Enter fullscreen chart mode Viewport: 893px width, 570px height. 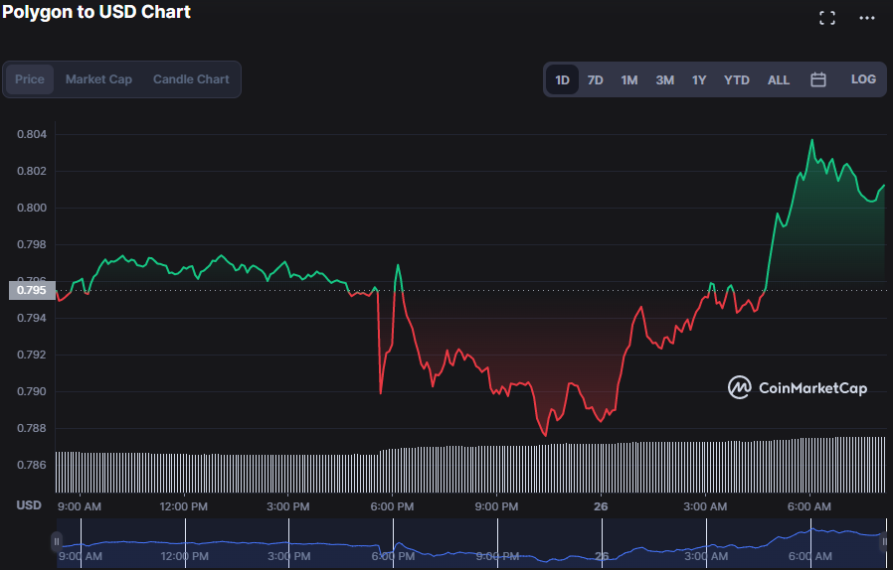tap(826, 18)
